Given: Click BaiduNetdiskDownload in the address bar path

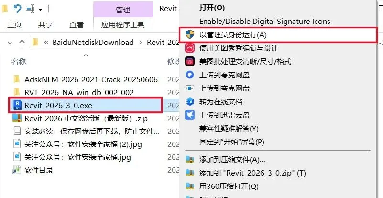Looking at the screenshot, I should (x=93, y=42).
